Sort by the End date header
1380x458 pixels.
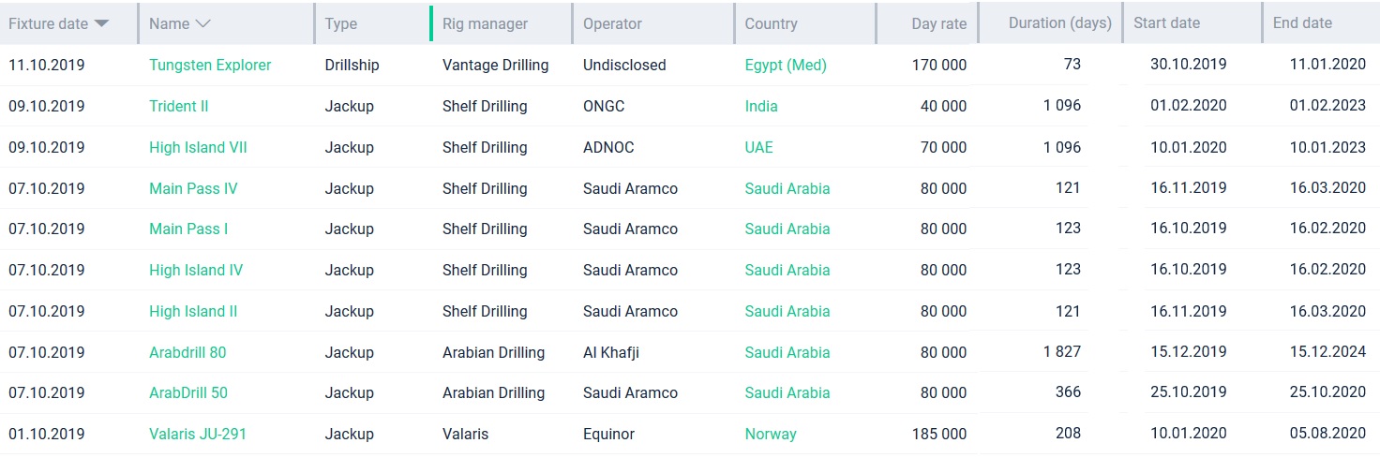coord(1302,22)
